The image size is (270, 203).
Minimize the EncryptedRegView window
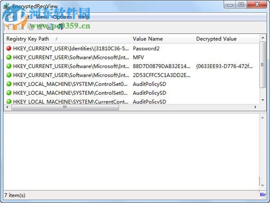point(229,5)
